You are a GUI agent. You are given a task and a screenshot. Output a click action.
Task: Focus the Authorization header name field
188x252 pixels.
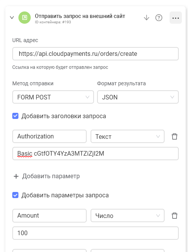(49, 136)
